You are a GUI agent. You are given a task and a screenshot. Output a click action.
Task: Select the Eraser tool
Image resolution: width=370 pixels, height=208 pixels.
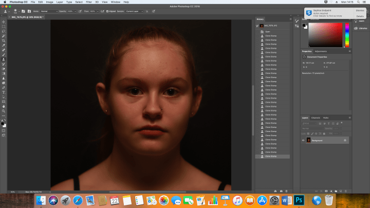click(4, 69)
